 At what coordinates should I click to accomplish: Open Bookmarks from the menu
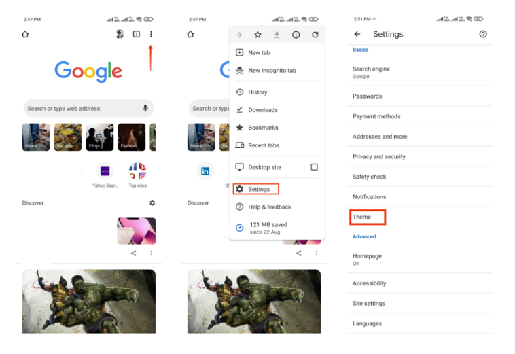pyautogui.click(x=277, y=128)
